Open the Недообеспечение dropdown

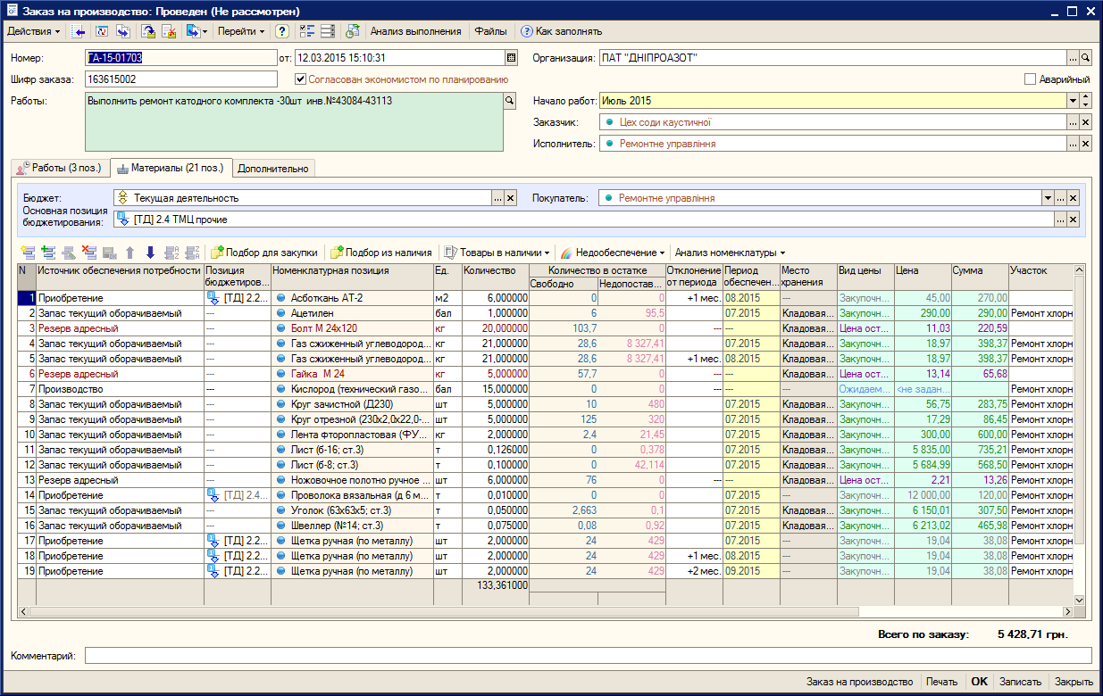click(613, 253)
